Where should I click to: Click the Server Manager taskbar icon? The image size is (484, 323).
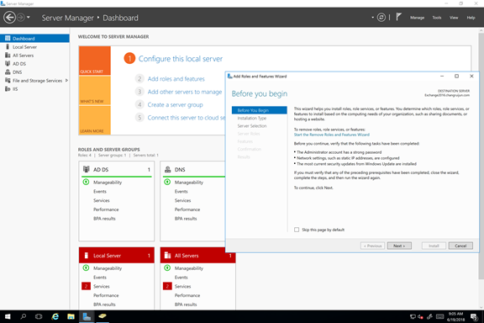click(87, 316)
